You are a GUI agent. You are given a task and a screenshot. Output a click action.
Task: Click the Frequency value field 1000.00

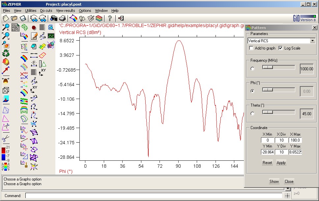pyautogui.click(x=307, y=69)
